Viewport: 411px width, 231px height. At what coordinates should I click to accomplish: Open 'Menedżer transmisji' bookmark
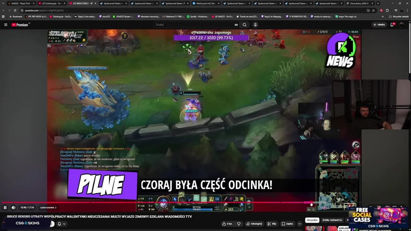click(149, 16)
